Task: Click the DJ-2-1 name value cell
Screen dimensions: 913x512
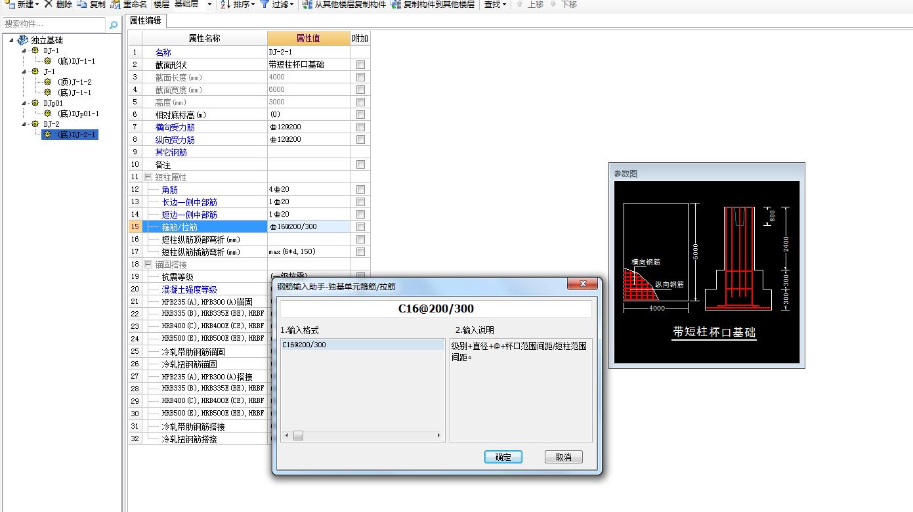Action: [x=308, y=53]
